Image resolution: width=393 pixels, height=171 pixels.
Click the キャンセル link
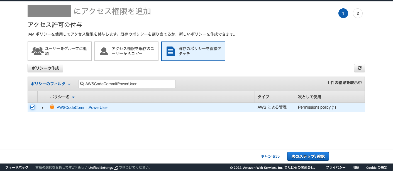tap(270, 157)
